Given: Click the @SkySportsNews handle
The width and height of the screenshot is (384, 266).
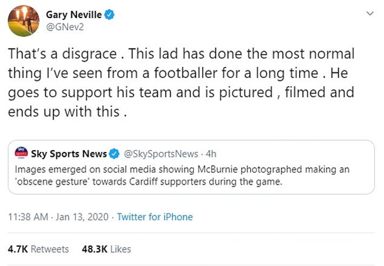Looking at the screenshot, I should click(161, 154).
